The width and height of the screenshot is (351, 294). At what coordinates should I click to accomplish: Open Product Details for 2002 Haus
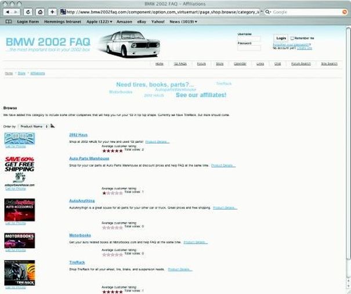coord(157,142)
